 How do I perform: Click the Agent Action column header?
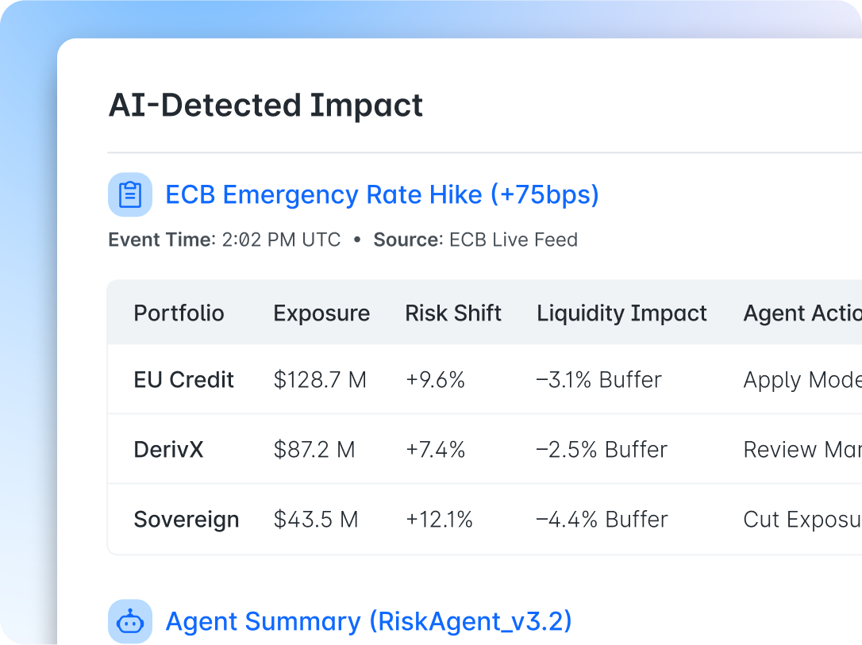click(802, 313)
